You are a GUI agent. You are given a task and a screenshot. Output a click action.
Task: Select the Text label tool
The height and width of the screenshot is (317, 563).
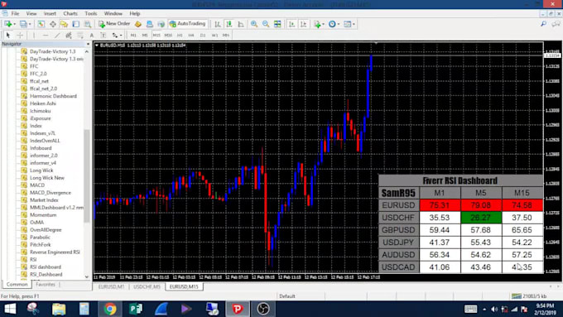pos(92,36)
